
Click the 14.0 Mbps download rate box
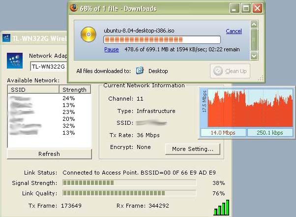[x=223, y=133]
